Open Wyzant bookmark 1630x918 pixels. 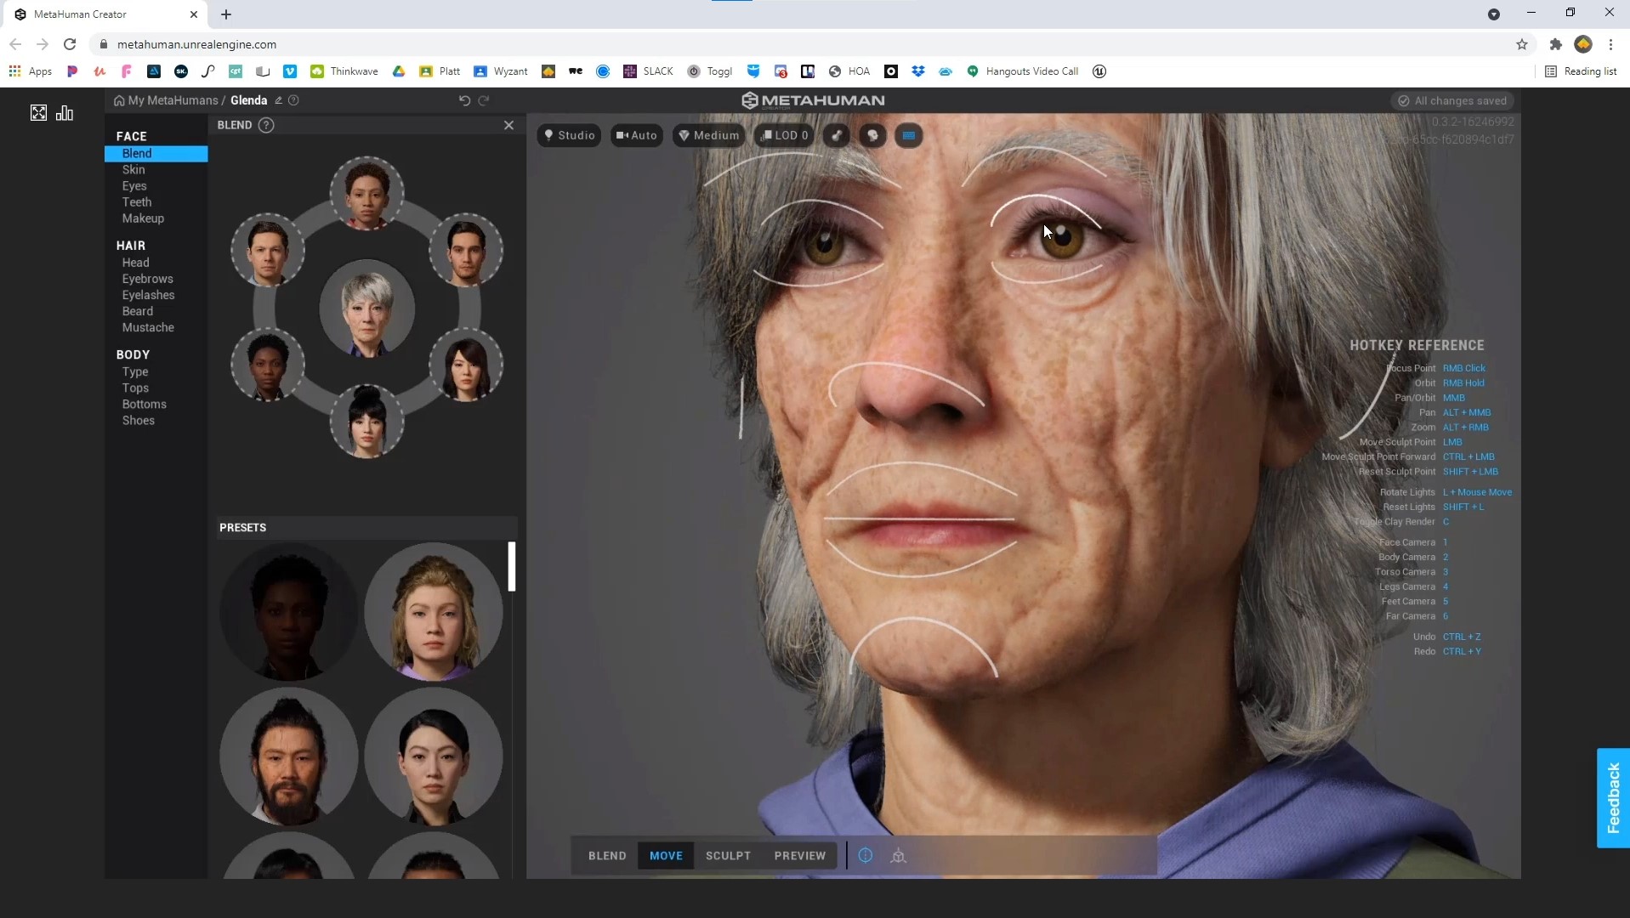pos(501,71)
